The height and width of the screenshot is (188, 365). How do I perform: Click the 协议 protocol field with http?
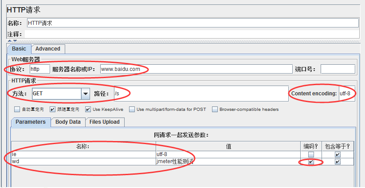40,69
